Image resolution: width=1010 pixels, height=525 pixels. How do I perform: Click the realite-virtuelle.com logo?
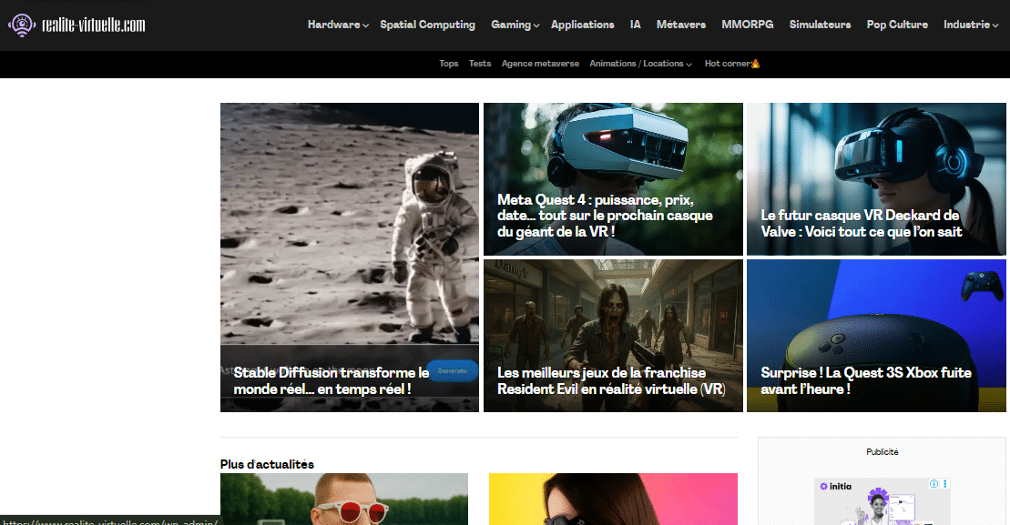click(77, 25)
